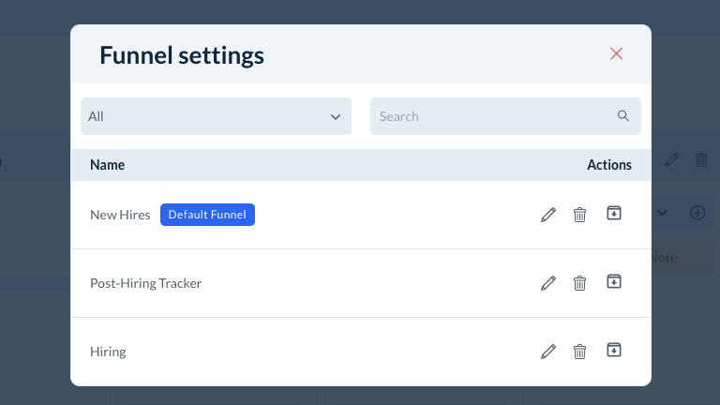Click the Name column header

(x=107, y=165)
